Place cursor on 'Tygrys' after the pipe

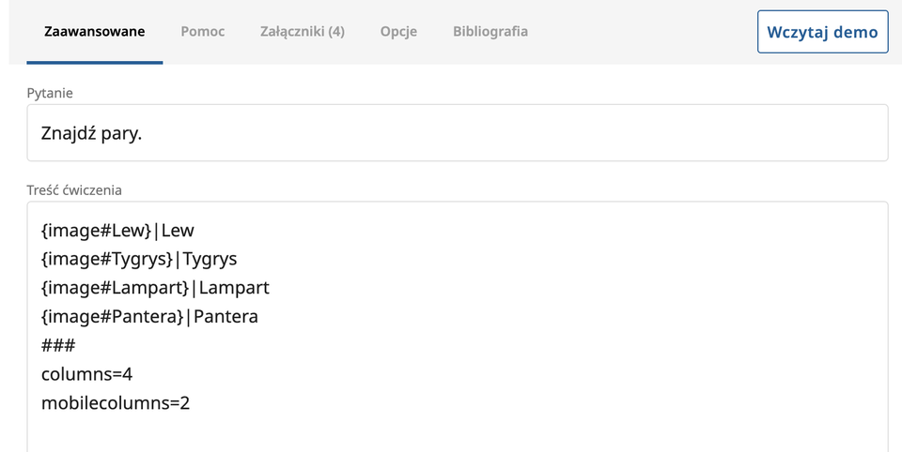tap(210, 259)
